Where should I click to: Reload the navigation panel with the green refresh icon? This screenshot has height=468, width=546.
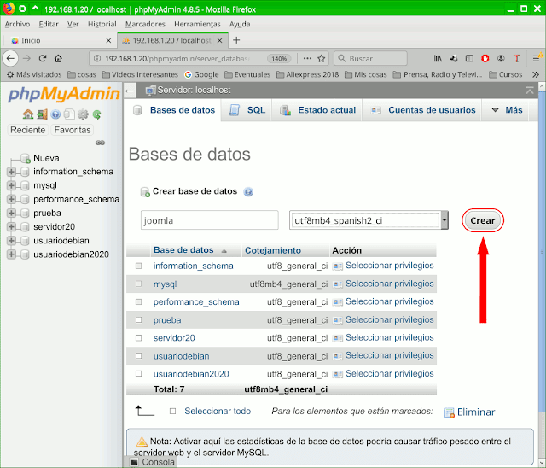click(96, 114)
